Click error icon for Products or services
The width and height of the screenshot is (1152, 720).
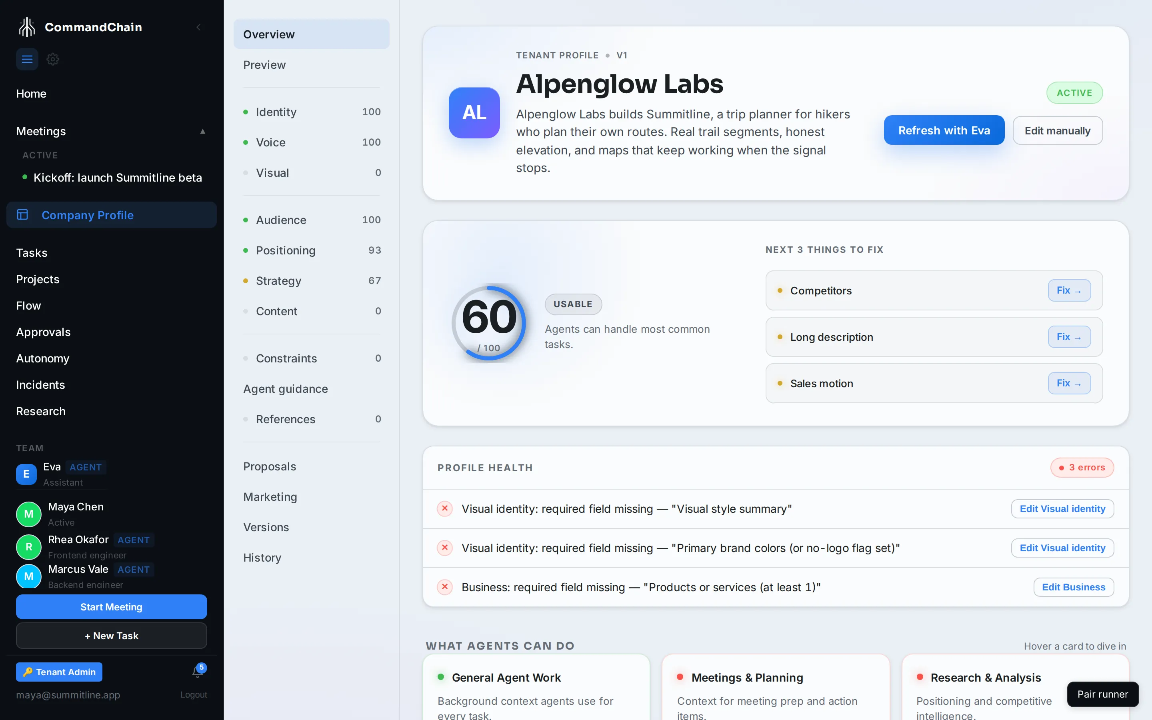pos(445,587)
